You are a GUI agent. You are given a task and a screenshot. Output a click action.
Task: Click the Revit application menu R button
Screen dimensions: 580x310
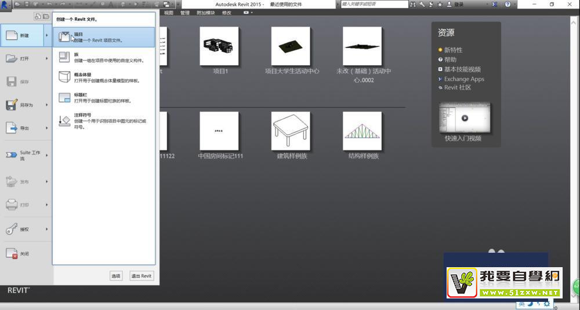(x=5, y=5)
